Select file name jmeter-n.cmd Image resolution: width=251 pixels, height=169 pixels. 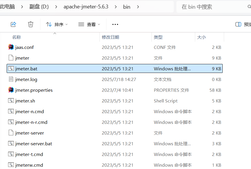(29, 112)
